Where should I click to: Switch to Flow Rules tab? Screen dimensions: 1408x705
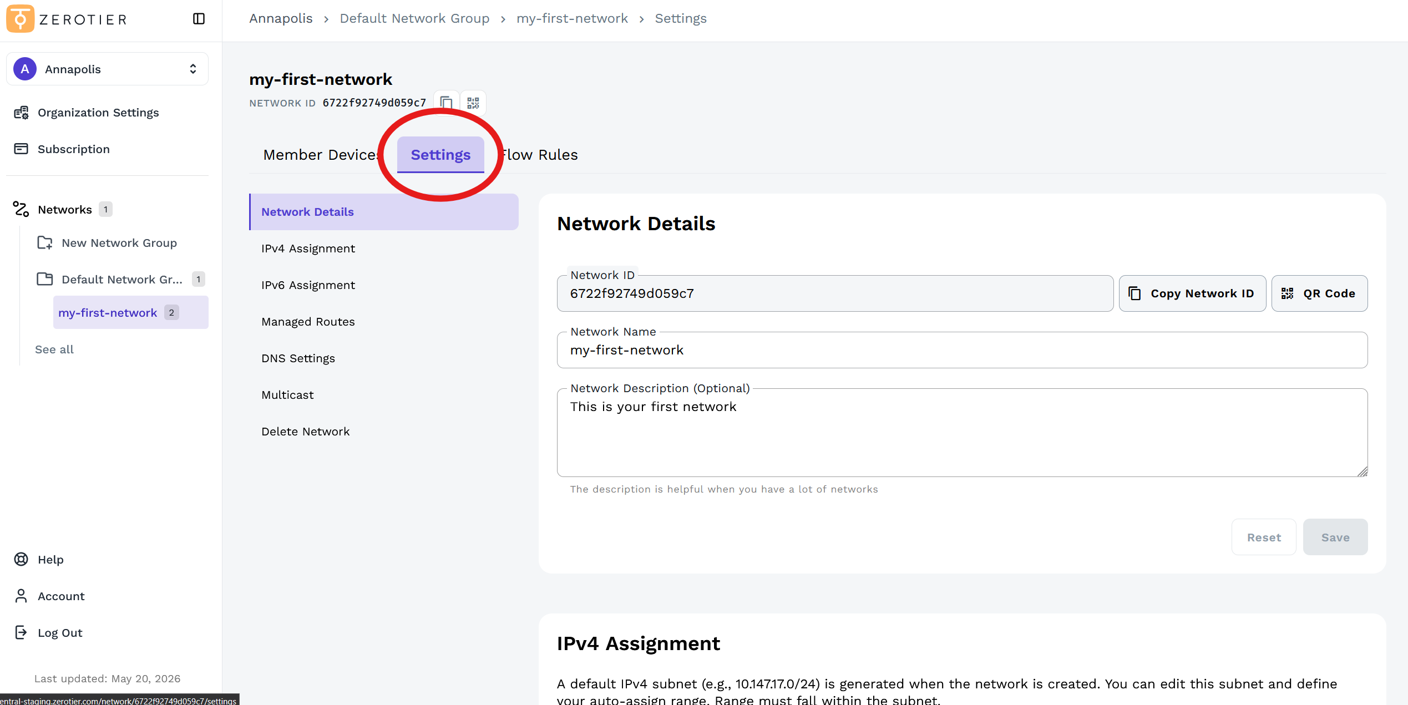[539, 155]
